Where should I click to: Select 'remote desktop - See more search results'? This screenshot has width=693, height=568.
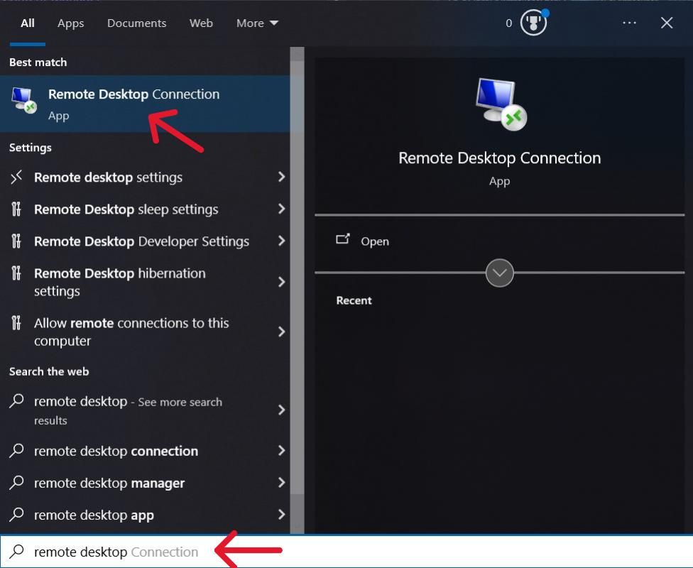pos(145,410)
